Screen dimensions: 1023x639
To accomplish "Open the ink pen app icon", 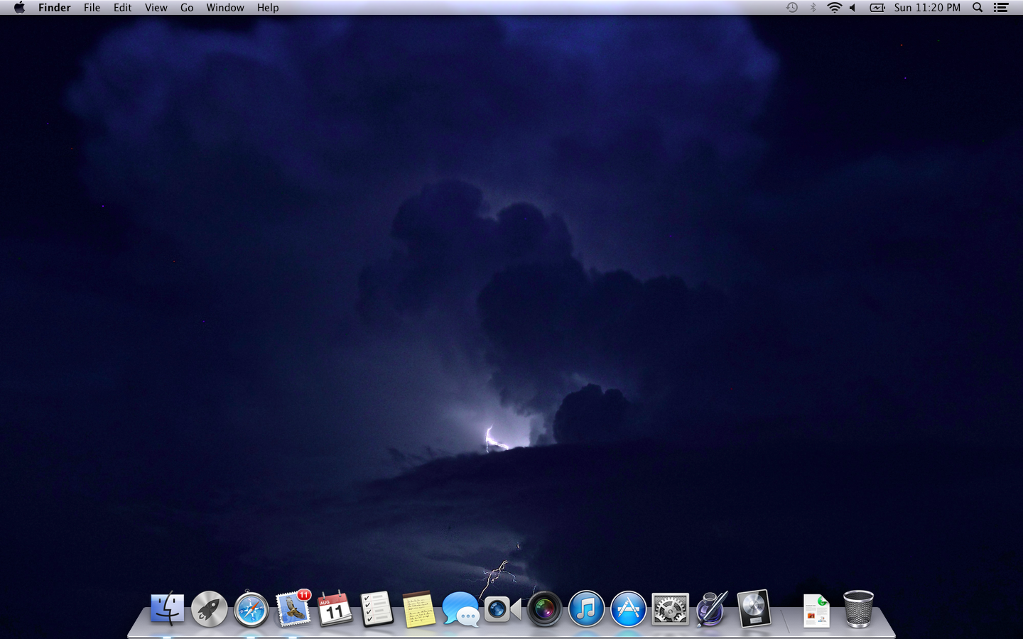I will click(x=712, y=608).
